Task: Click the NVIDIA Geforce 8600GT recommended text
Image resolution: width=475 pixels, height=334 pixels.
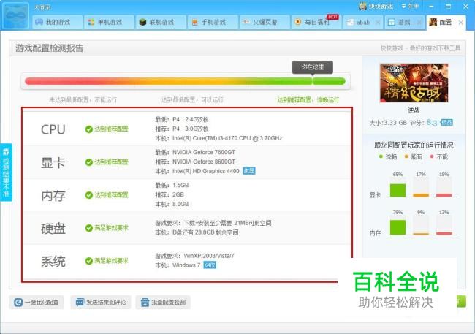Action: click(x=204, y=162)
